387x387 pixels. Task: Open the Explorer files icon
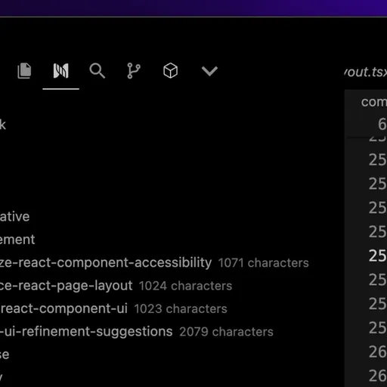[x=24, y=71]
